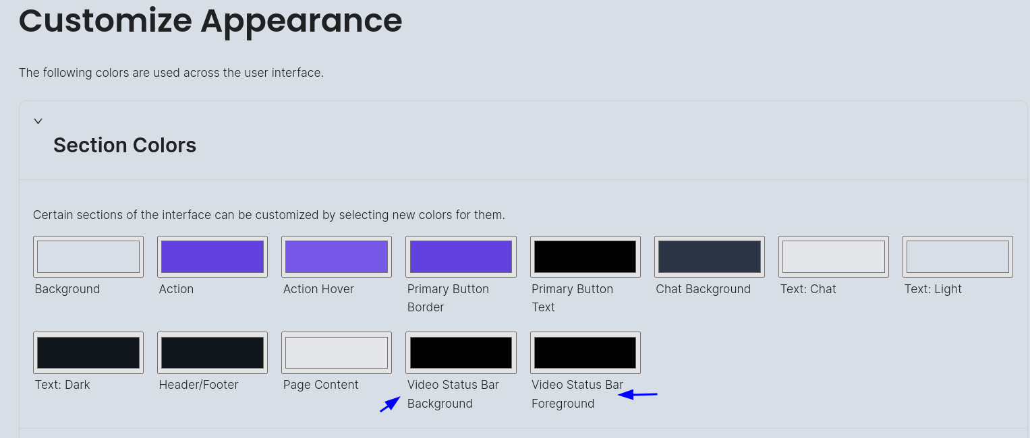
Task: Open the Primary Button Border color swatch
Action: pos(460,256)
